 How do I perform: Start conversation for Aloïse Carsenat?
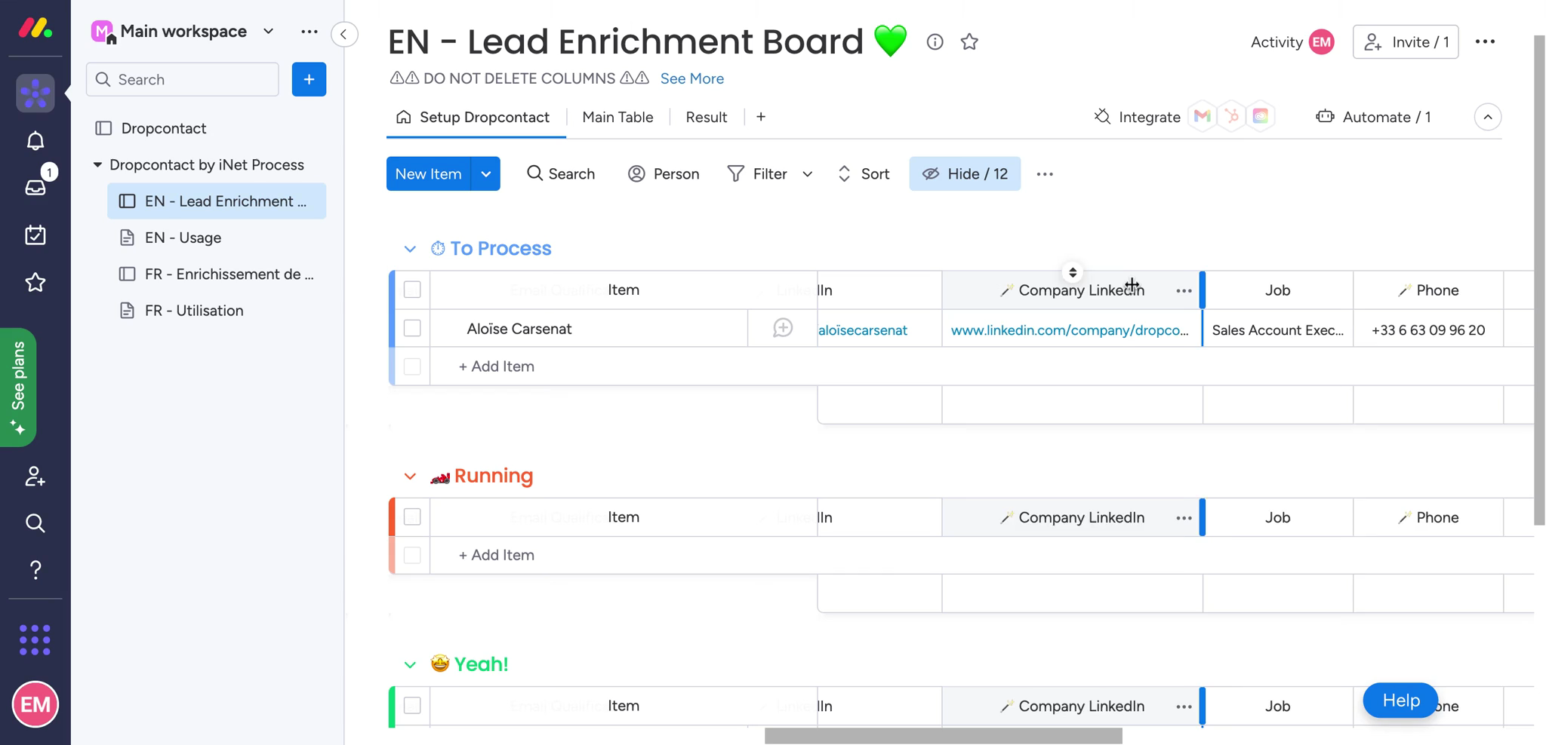(783, 328)
